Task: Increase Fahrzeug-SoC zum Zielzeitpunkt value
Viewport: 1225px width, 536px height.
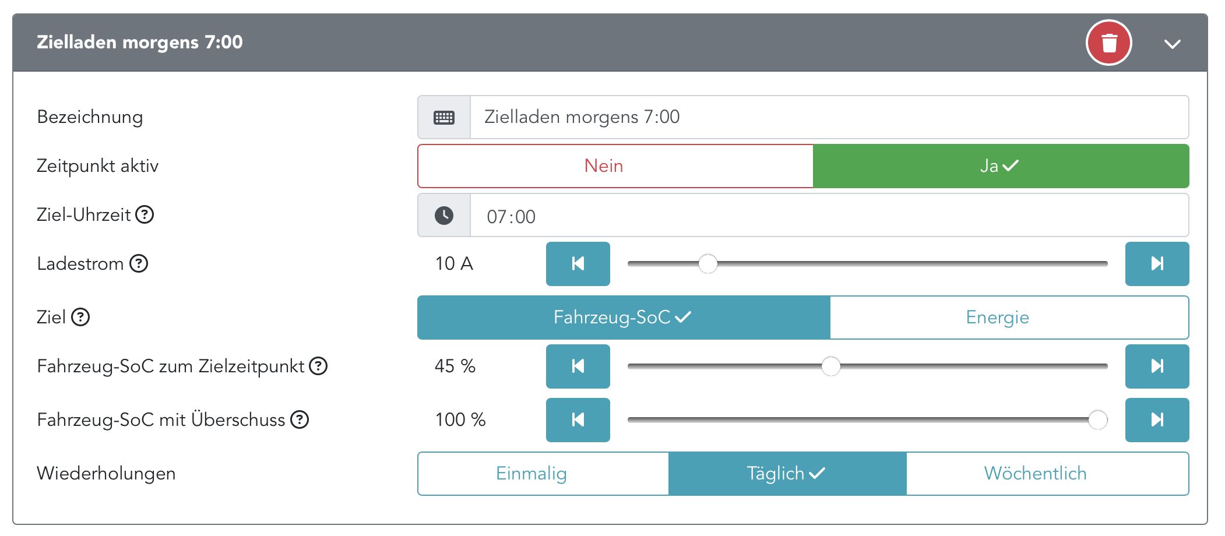Action: [x=1157, y=366]
